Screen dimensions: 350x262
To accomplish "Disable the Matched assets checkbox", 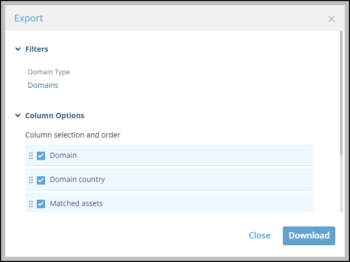I will click(41, 204).
